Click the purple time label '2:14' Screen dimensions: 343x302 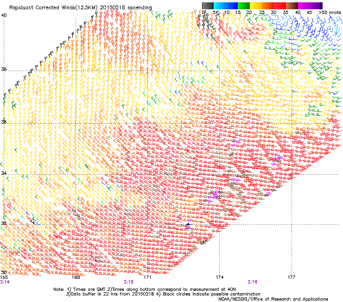tap(5, 282)
